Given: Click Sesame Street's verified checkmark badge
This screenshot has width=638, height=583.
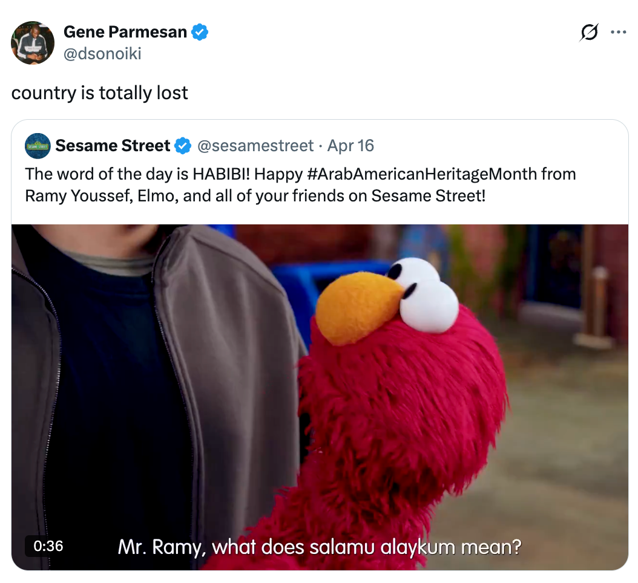Looking at the screenshot, I should [x=183, y=146].
